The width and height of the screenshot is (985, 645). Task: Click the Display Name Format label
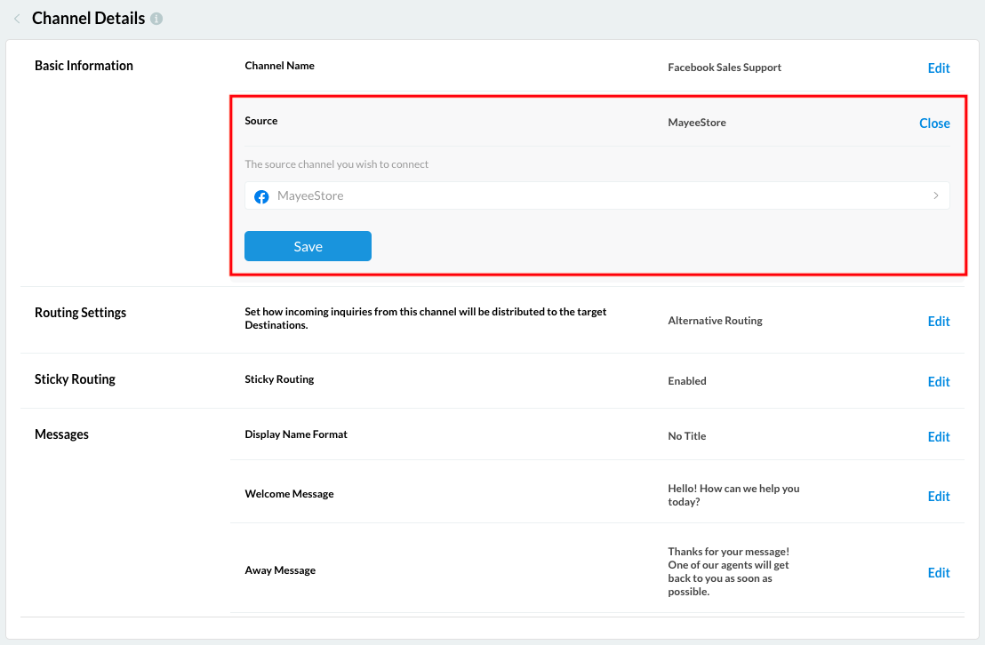[296, 434]
